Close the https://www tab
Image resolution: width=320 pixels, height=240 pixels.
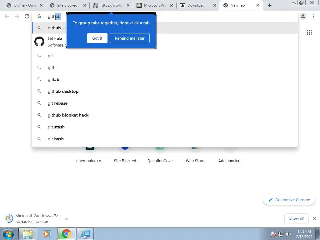[128, 6]
